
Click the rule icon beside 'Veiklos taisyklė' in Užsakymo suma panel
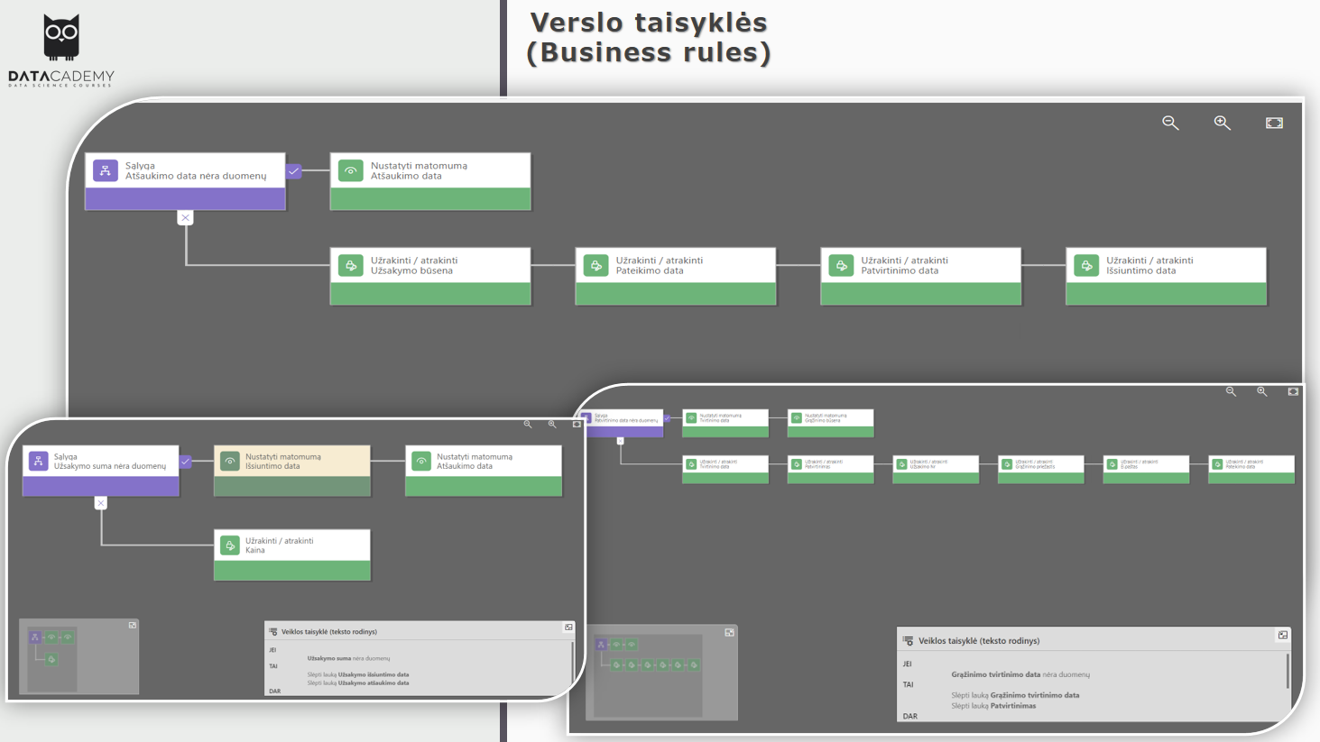(273, 632)
